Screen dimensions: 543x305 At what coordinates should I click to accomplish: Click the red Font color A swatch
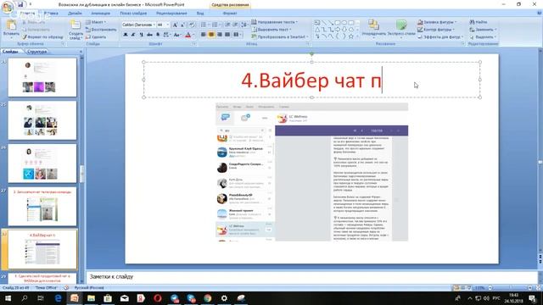click(188, 35)
